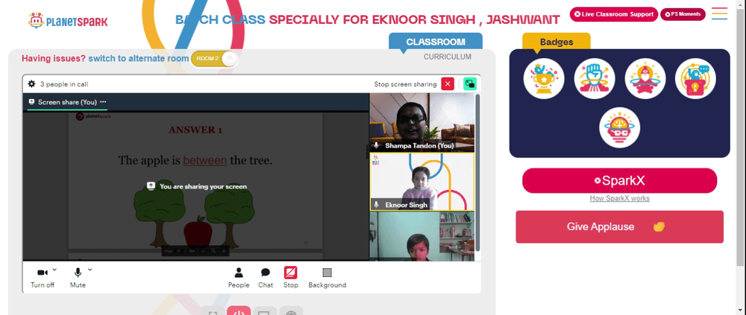This screenshot has height=315, width=746.
Task: Click the Stop screen sharing label
Action: 405,84
